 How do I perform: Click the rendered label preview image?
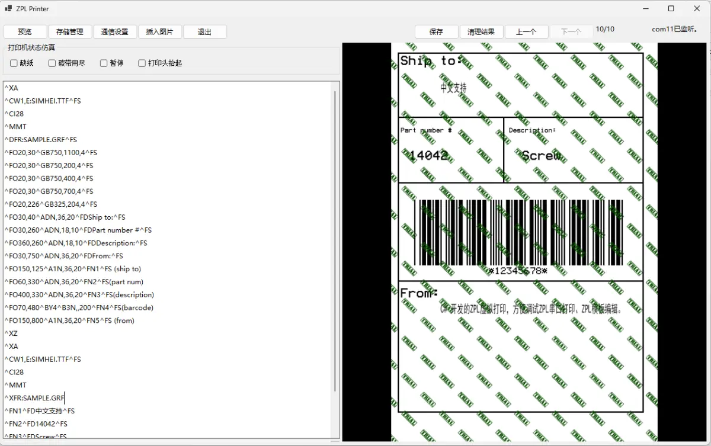point(524,242)
